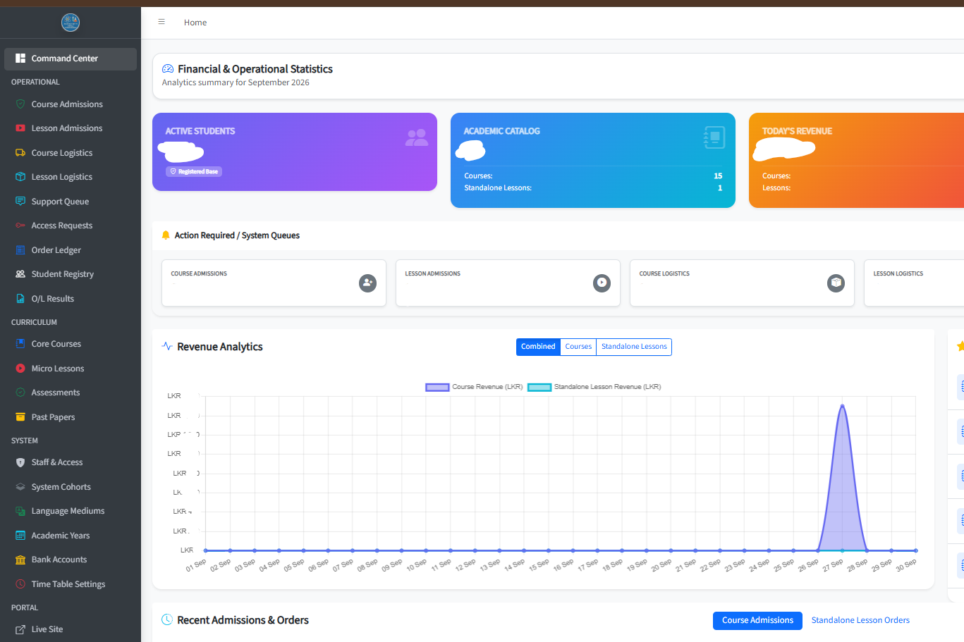Screen dimensions: 964x642
Task: Click Staff & Access shield icon
Action: coord(20,462)
